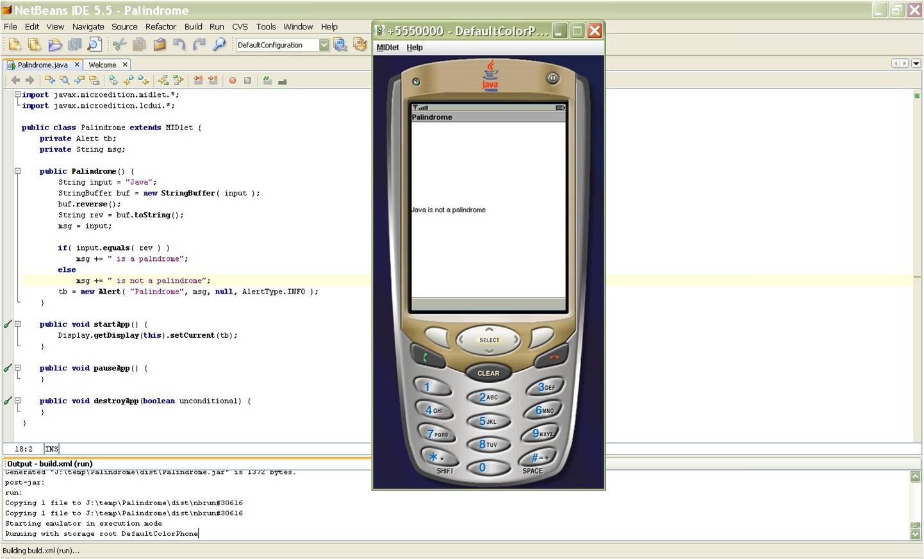Select the Palindrome.java editor tab
Screen dimensions: 924x559
point(42,65)
